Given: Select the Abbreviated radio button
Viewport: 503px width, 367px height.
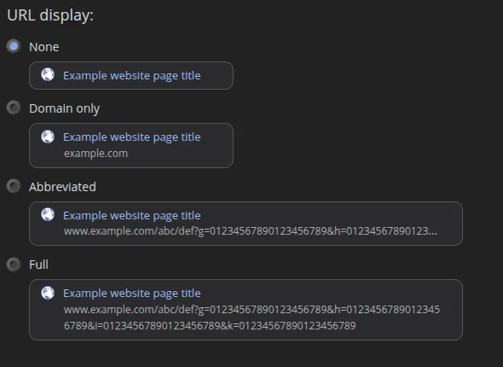Looking at the screenshot, I should click(x=14, y=186).
